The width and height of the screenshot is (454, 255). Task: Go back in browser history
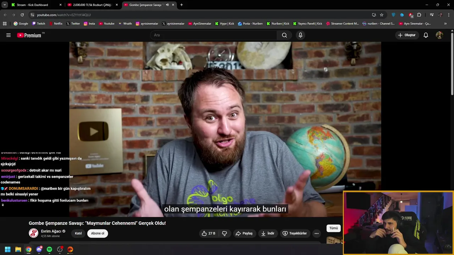5,15
